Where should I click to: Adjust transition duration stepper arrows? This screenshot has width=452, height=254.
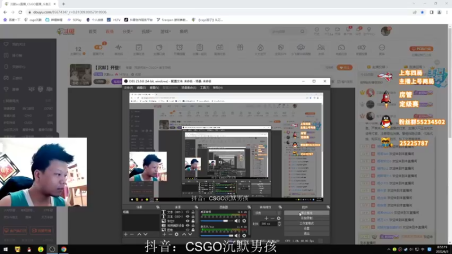279,224
